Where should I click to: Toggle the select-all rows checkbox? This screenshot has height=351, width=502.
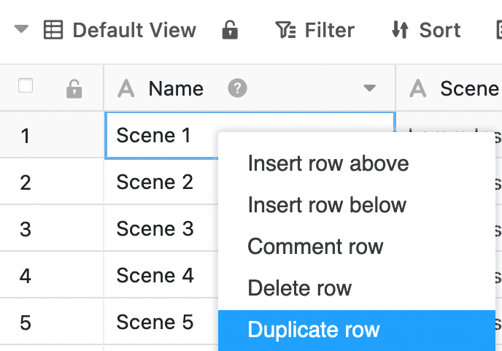point(26,86)
